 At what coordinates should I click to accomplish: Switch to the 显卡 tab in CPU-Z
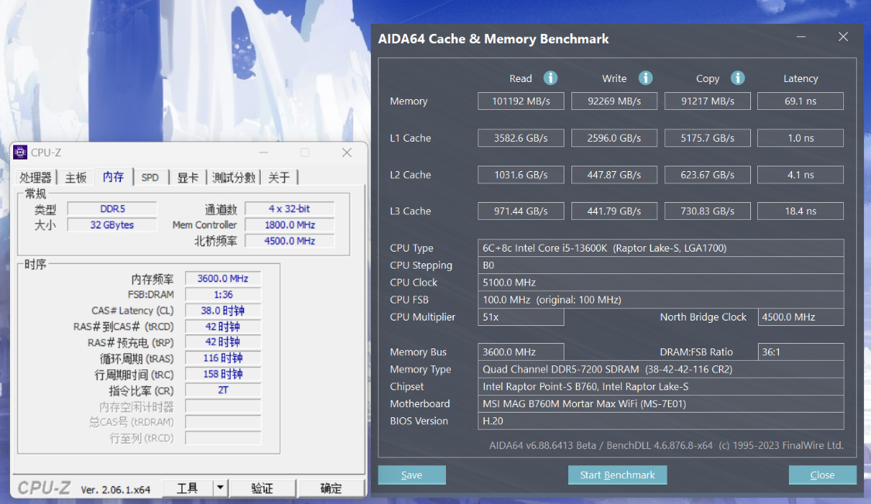(188, 177)
